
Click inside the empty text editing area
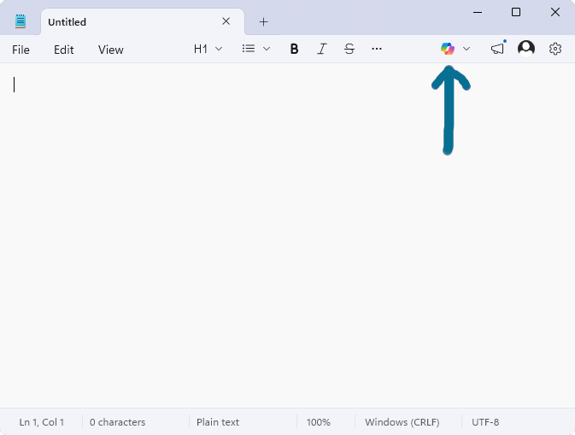pyautogui.click(x=287, y=235)
